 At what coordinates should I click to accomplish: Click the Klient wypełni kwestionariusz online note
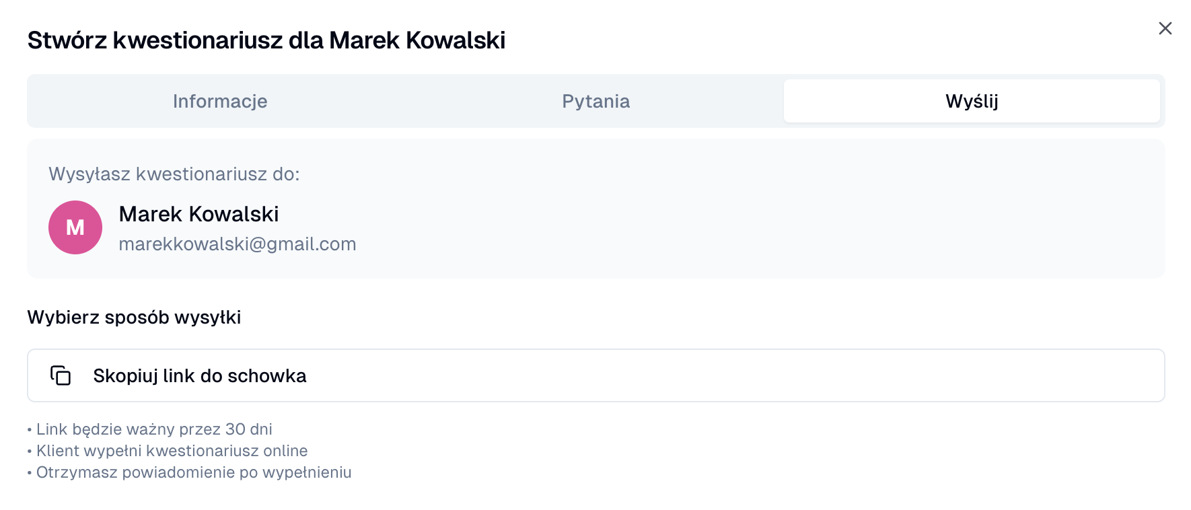[x=172, y=451]
